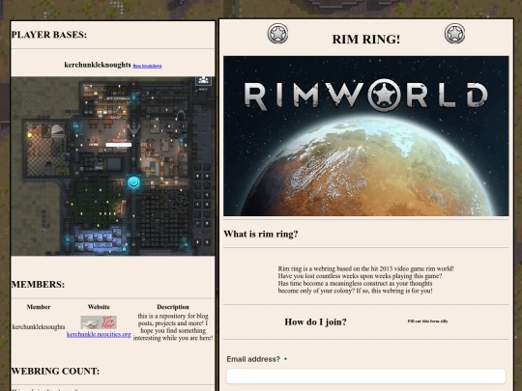Select the Description column header
Screen dimensions: 522x391
click(x=173, y=307)
